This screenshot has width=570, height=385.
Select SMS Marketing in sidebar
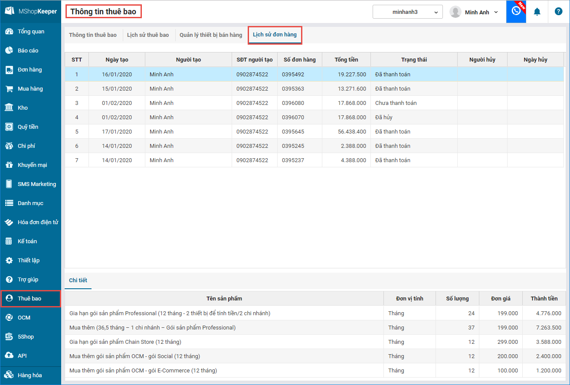coord(36,184)
